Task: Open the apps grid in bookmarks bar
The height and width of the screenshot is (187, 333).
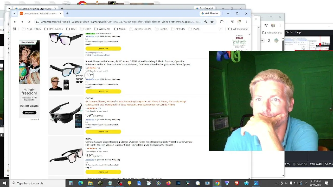Action: pyautogui.click(x=14, y=29)
